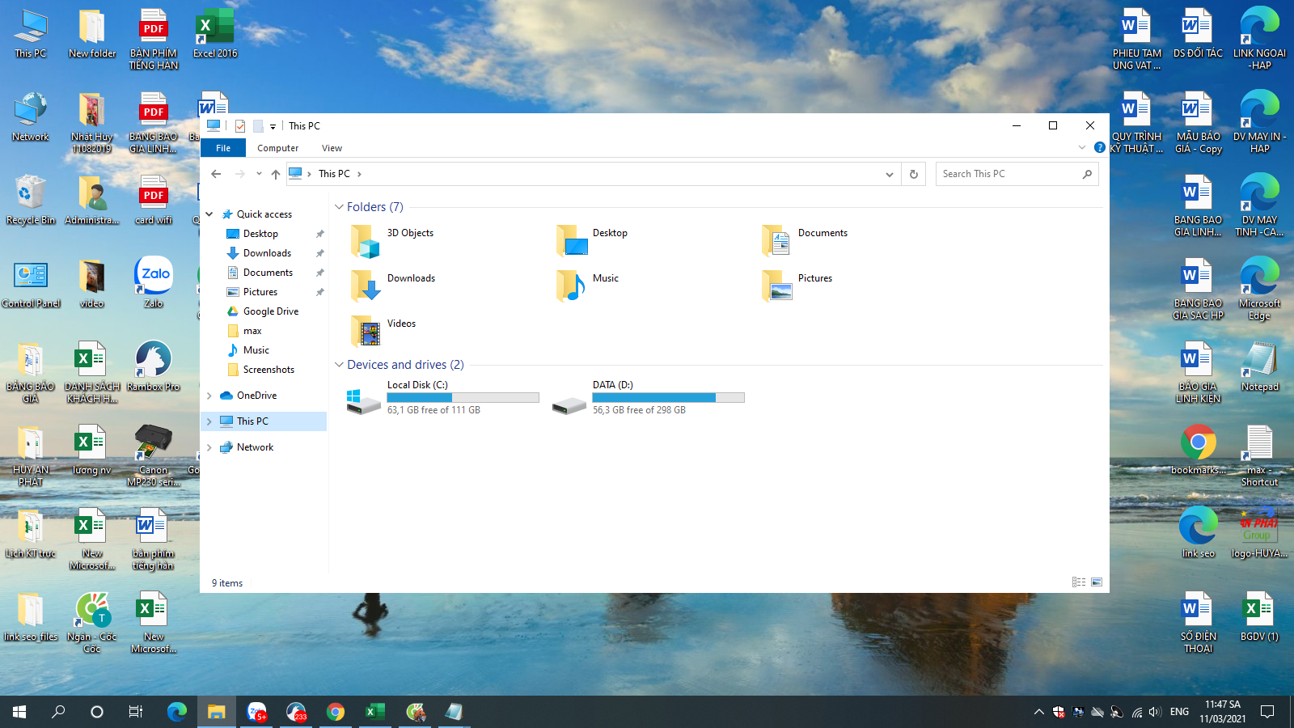The height and width of the screenshot is (728, 1294).
Task: Open the View ribbon tab
Action: tap(332, 148)
